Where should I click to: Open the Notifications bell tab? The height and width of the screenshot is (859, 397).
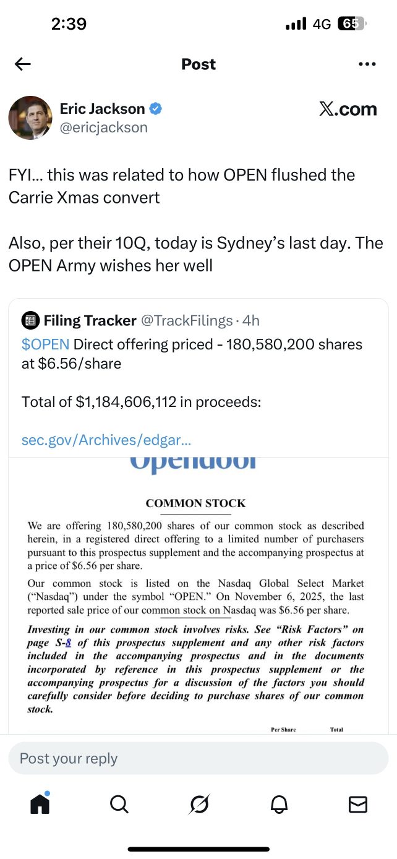[280, 804]
